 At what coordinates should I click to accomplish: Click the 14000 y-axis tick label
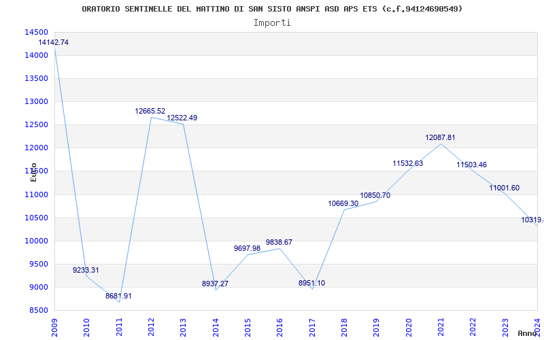(x=37, y=56)
